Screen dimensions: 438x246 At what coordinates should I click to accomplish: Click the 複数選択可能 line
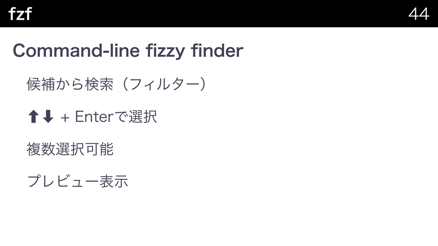point(70,149)
